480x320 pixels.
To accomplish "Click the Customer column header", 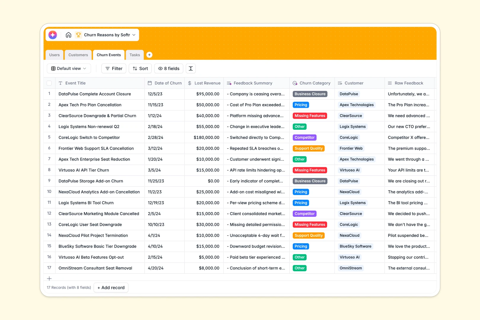I will coord(360,83).
